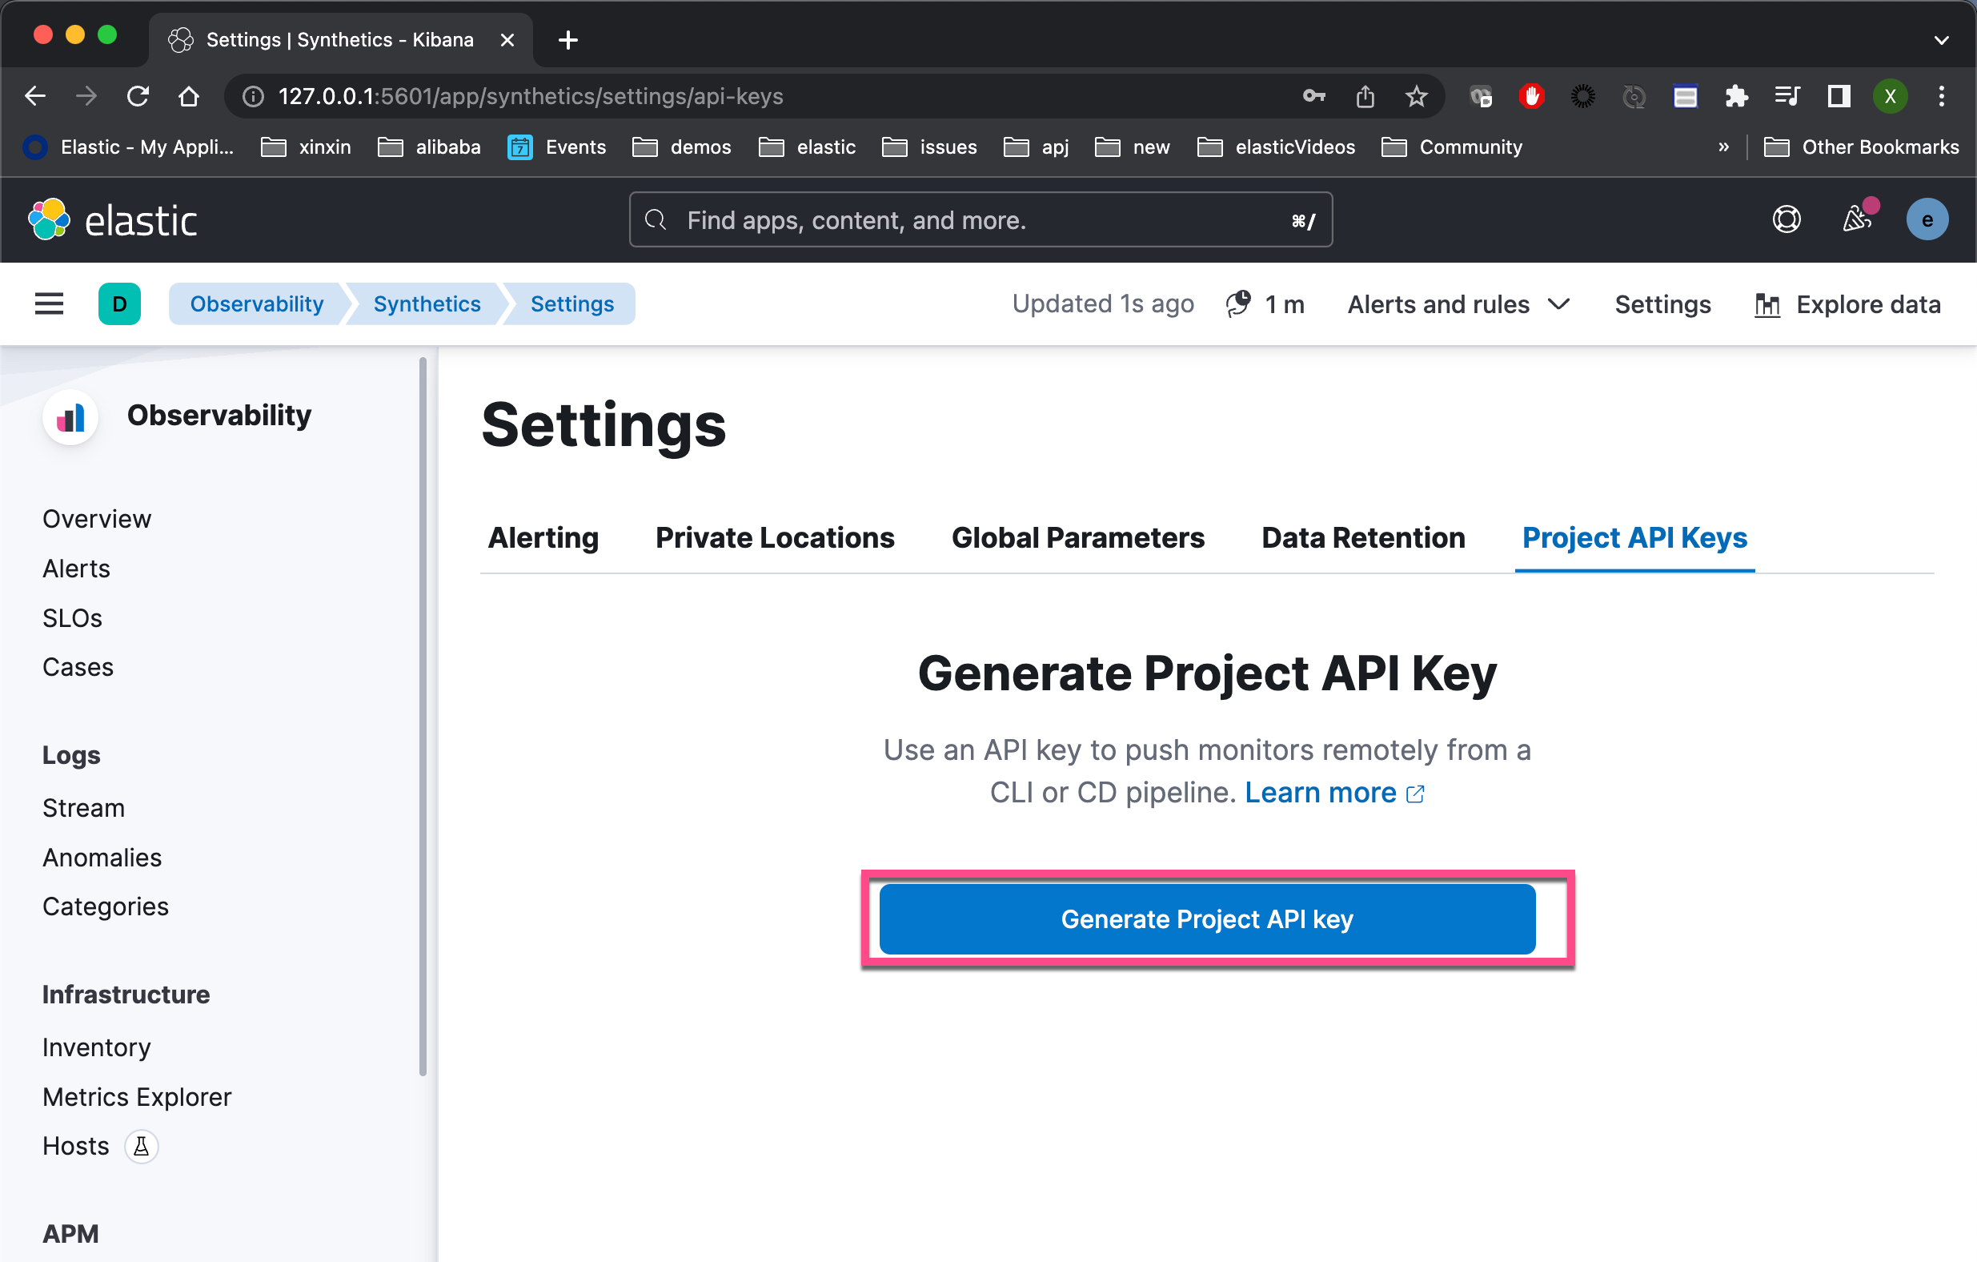
Task: Bookmark this page with star icon
Action: [1416, 97]
